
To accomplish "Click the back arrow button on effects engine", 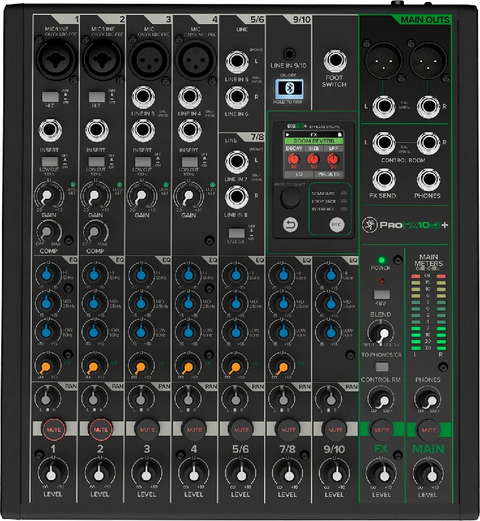I will [x=290, y=225].
